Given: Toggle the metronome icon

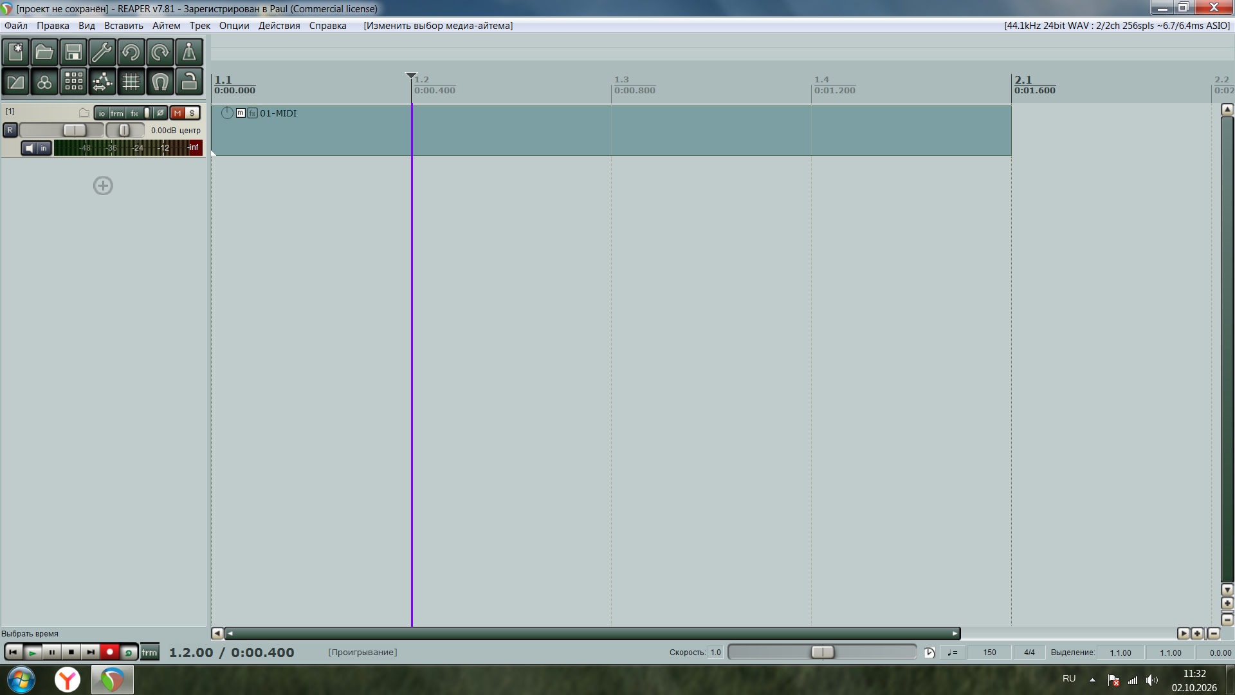Looking at the screenshot, I should pos(189,52).
